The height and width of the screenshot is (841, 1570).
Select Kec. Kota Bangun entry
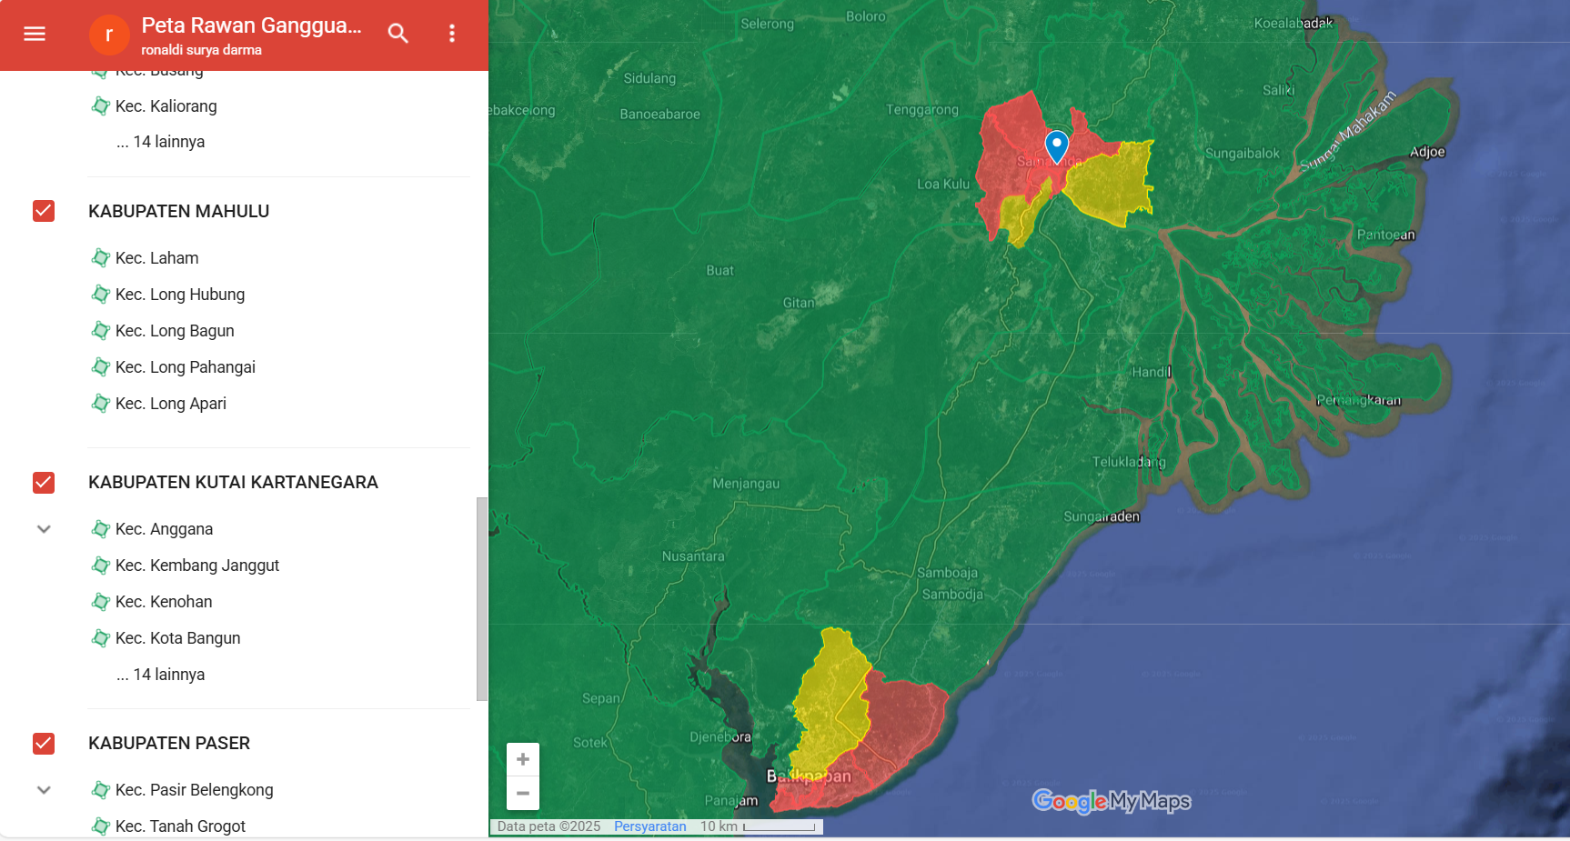[x=177, y=638]
